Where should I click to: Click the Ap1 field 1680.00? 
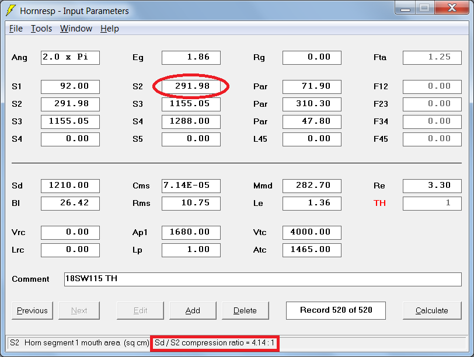(191, 233)
